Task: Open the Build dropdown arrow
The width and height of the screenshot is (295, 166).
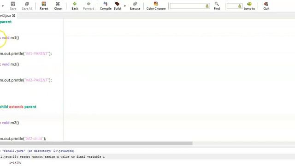Action: pyautogui.click(x=125, y=6)
